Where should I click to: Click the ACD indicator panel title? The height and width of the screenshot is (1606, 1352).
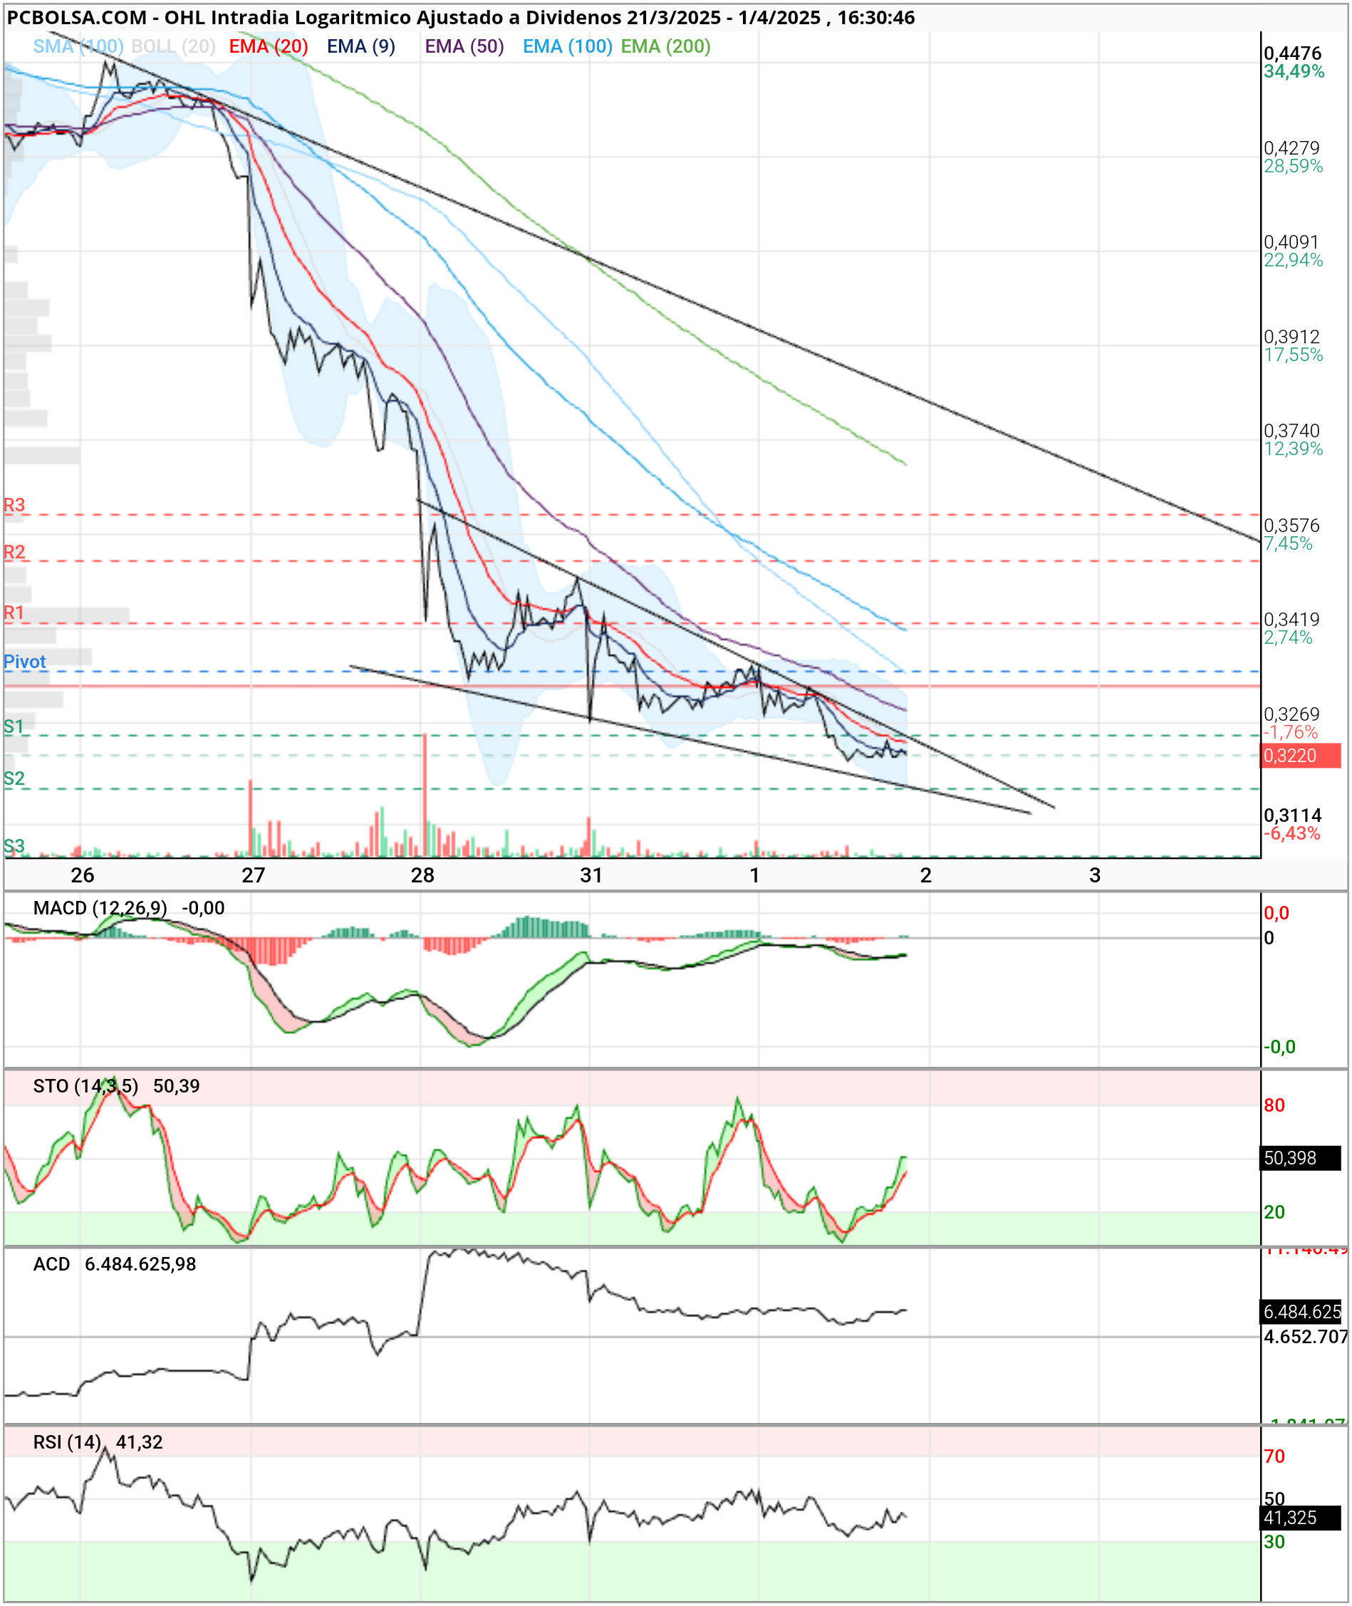tap(51, 1264)
